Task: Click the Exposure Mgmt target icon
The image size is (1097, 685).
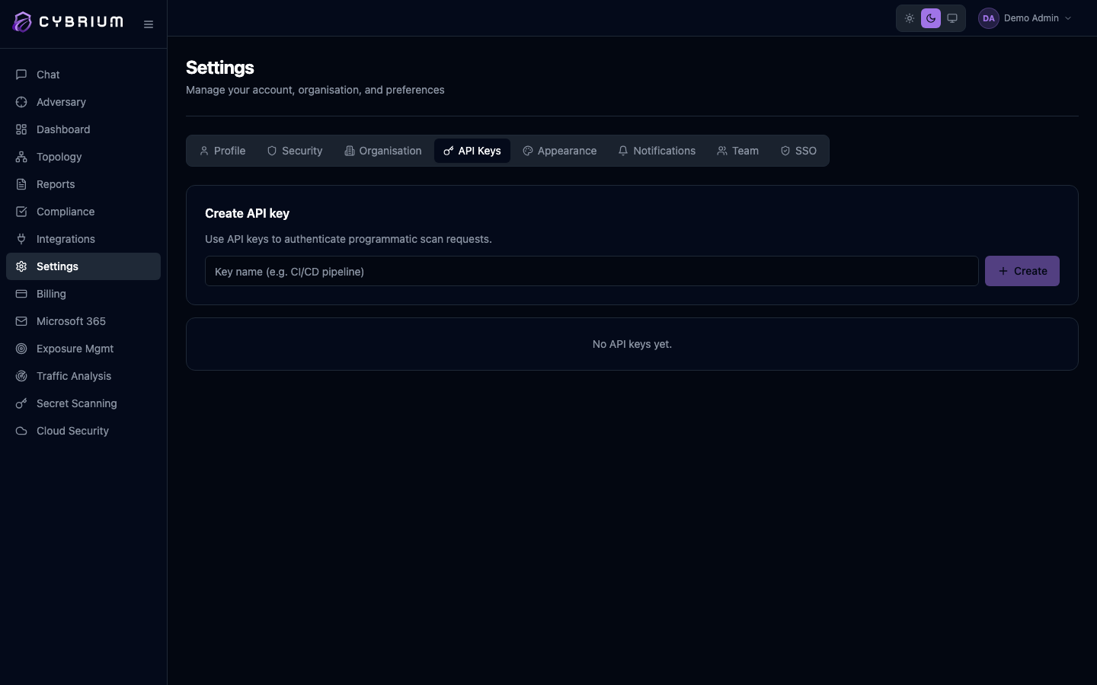Action: [21, 349]
